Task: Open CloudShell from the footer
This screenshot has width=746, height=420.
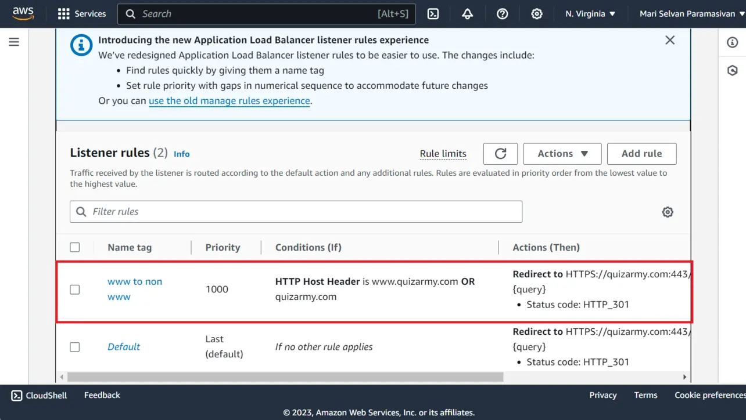Action: click(39, 395)
